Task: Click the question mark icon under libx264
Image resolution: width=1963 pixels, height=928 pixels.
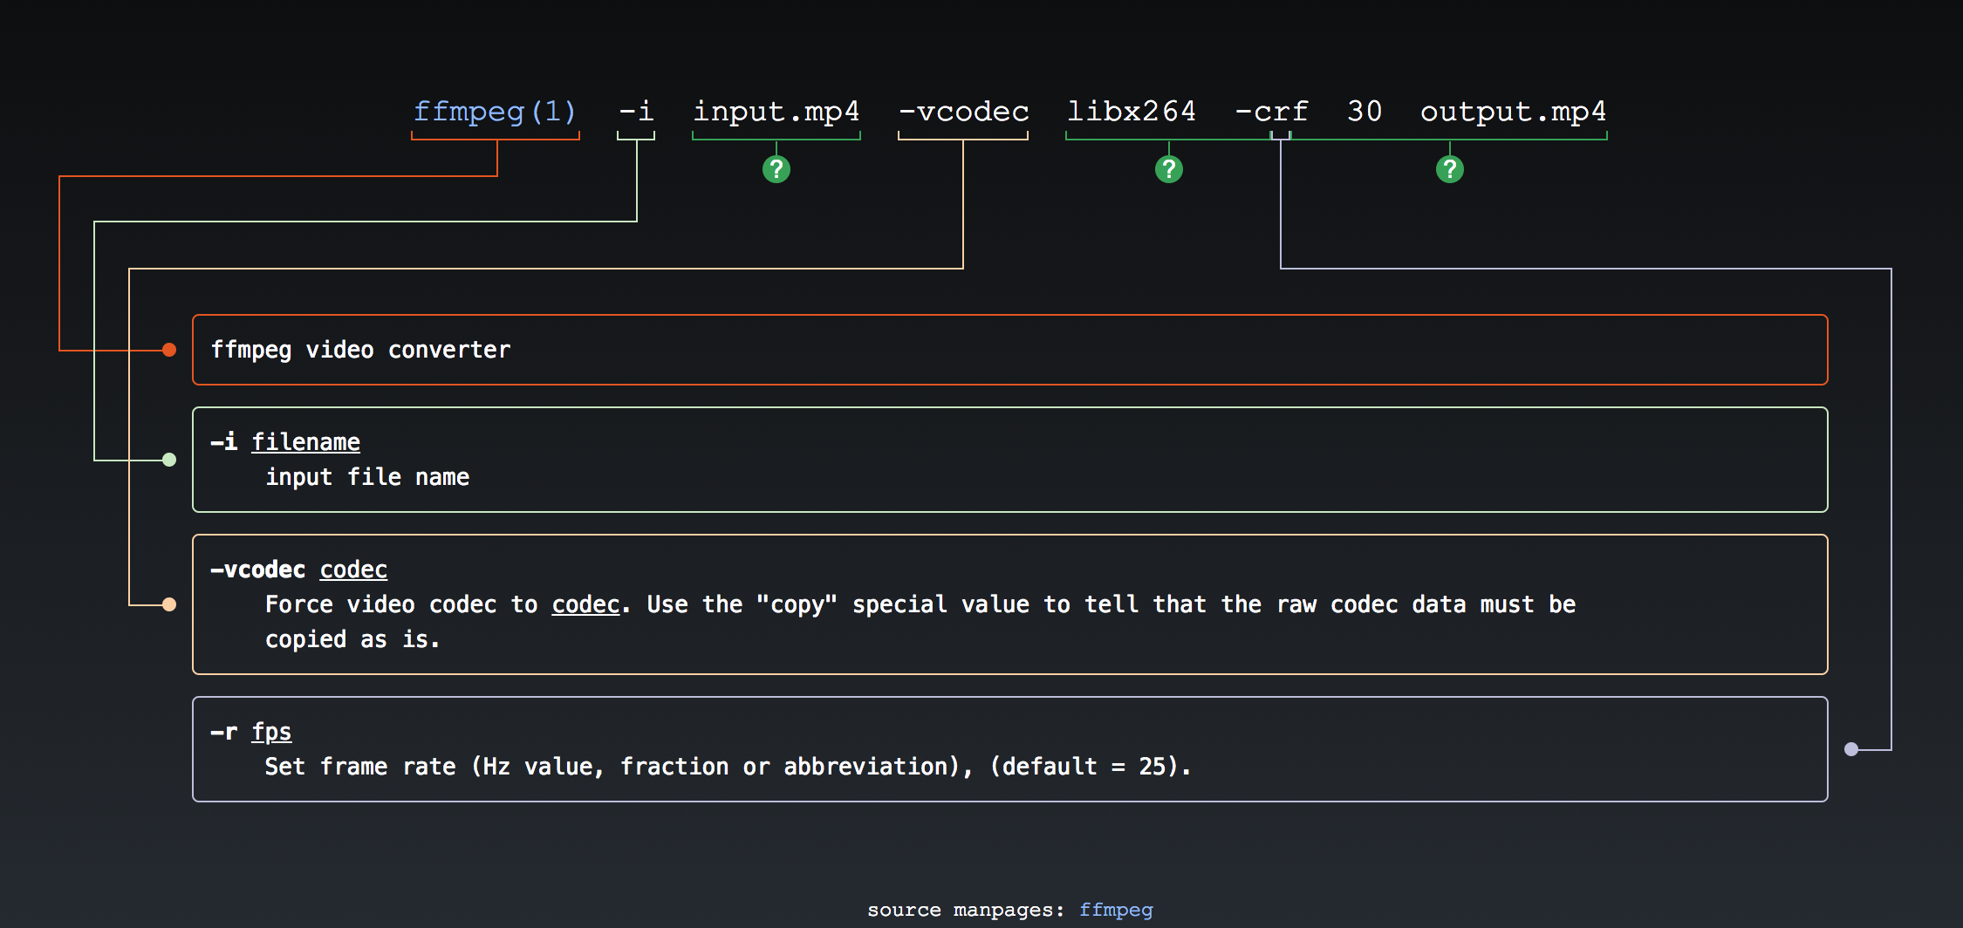Action: click(x=1168, y=169)
